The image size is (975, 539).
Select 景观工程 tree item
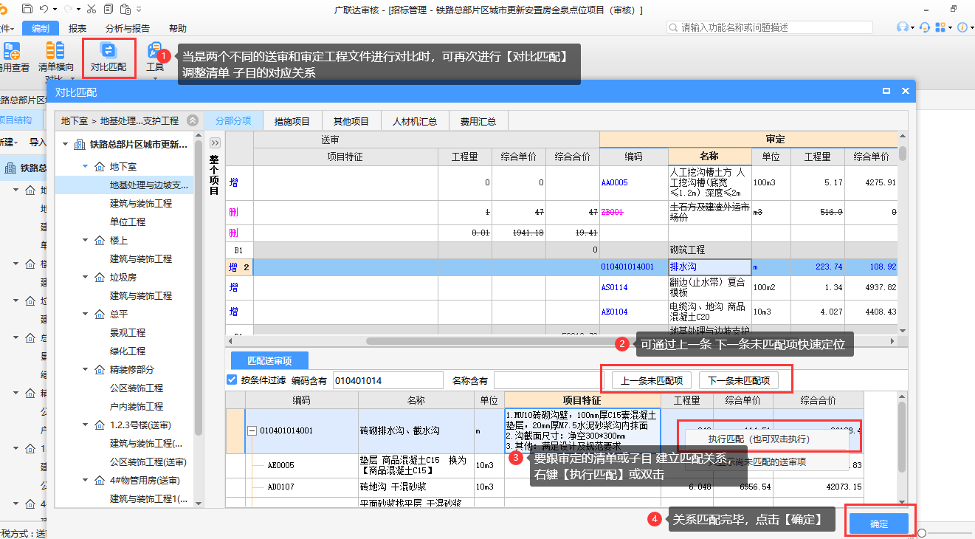(128, 333)
